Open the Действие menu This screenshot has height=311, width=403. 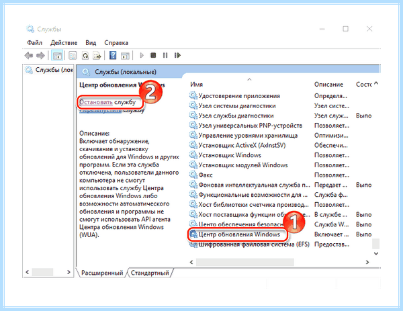coord(64,43)
